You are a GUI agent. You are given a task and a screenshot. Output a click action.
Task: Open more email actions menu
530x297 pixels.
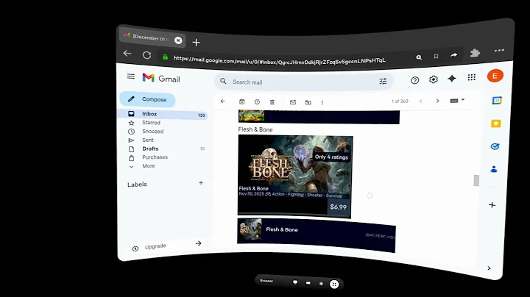coord(322,102)
